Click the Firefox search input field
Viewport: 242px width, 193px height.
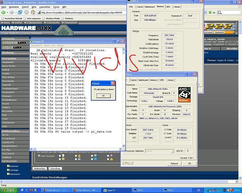tap(231, 12)
